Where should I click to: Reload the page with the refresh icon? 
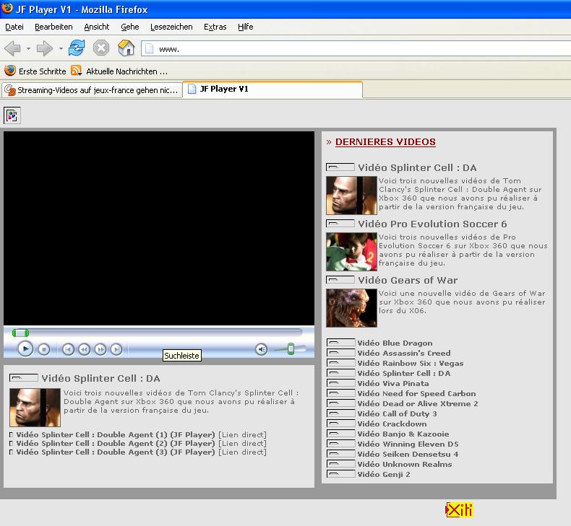77,48
